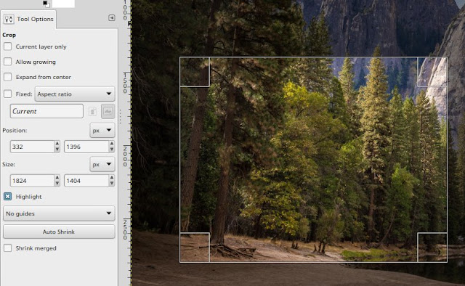Screen dimensions: 465x286
Task: Click the bottom-right crop corner handle
Action: click(x=432, y=248)
